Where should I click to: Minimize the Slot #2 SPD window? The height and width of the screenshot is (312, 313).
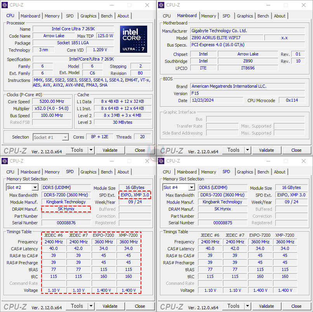click(112, 161)
